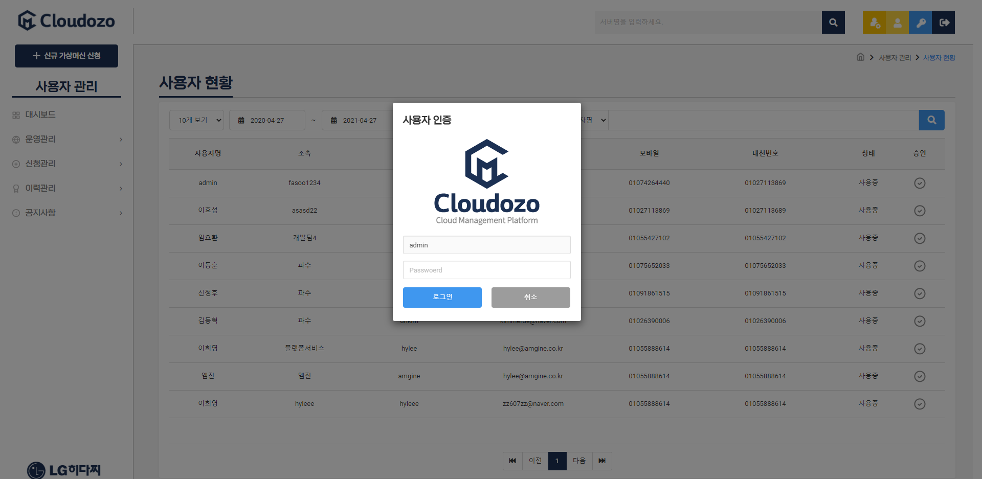Open the user profile icon in header
The width and height of the screenshot is (982, 479).
click(897, 22)
